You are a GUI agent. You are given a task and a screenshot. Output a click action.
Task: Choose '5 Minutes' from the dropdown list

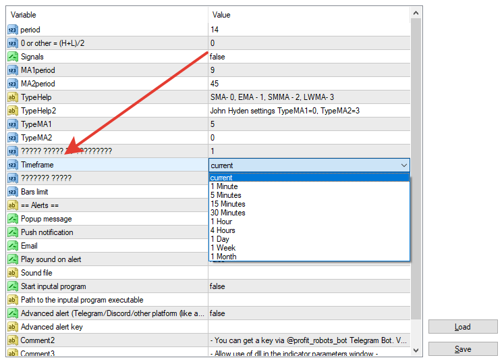[x=309, y=195]
